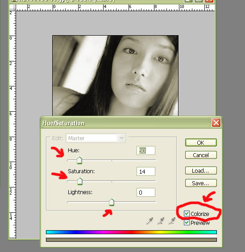Image resolution: width=245 pixels, height=252 pixels.
Task: Select the subtract-from-sample eyedropper icon
Action: click(x=172, y=221)
